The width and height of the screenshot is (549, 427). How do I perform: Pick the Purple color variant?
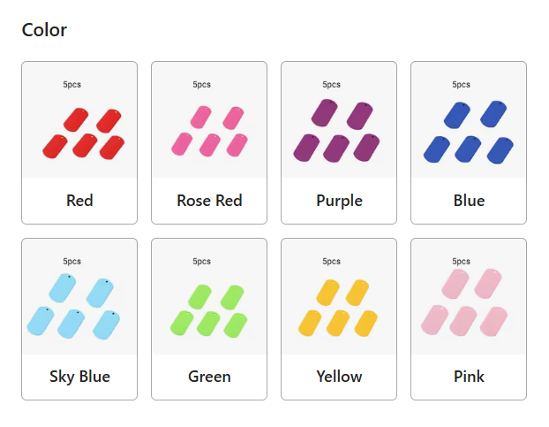pyautogui.click(x=339, y=142)
